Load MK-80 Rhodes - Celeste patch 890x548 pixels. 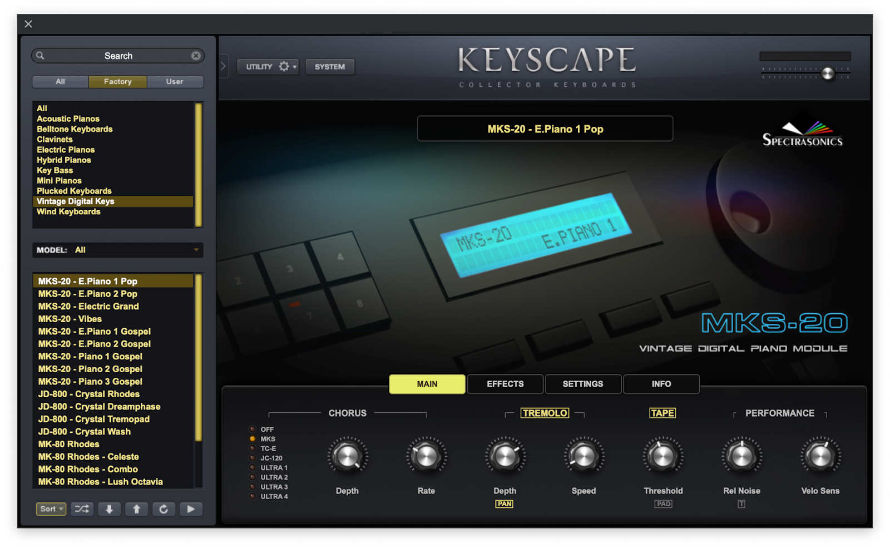pyautogui.click(x=113, y=457)
